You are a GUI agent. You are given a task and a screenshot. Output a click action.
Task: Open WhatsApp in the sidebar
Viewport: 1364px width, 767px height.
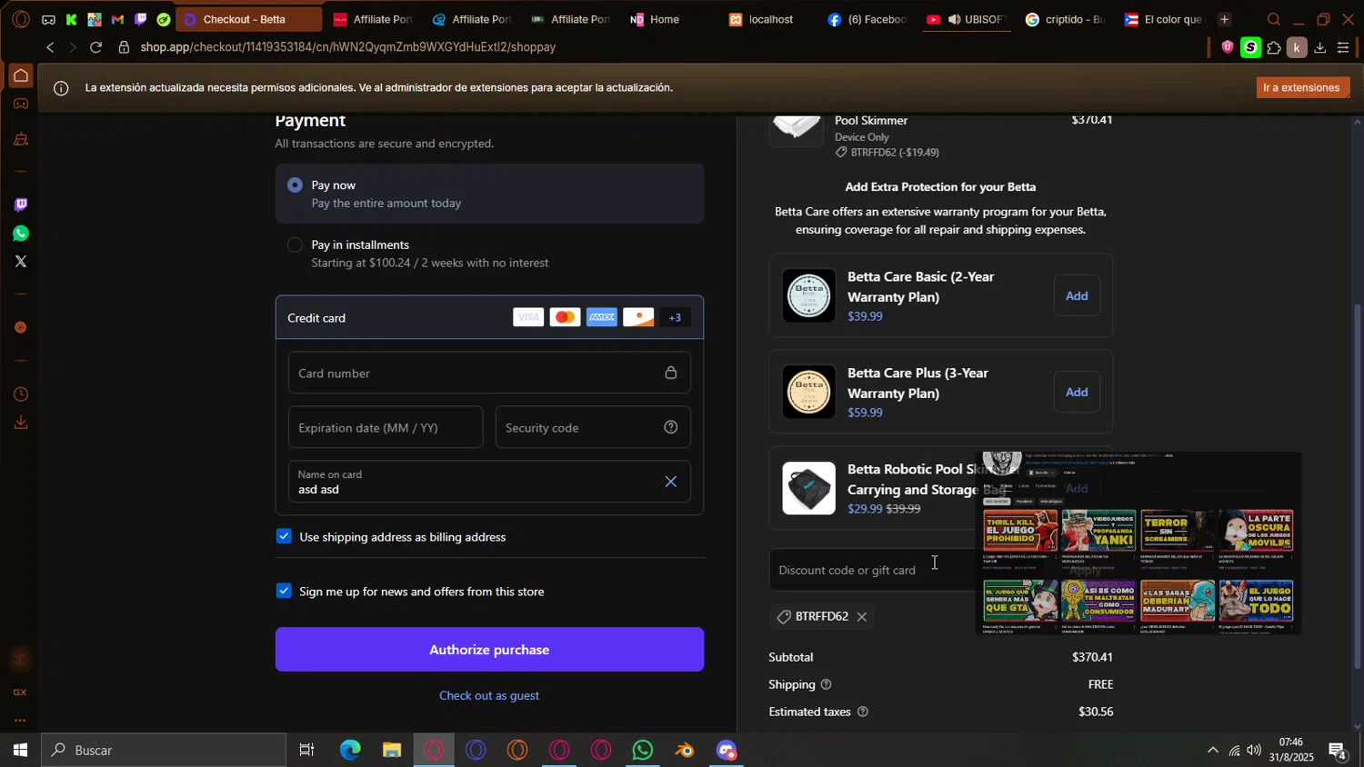point(21,234)
